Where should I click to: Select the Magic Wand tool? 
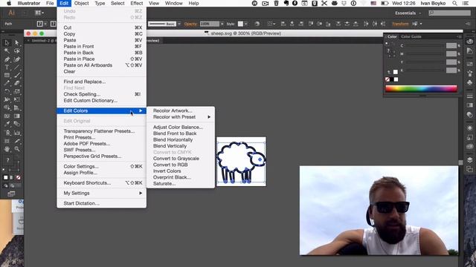7,51
